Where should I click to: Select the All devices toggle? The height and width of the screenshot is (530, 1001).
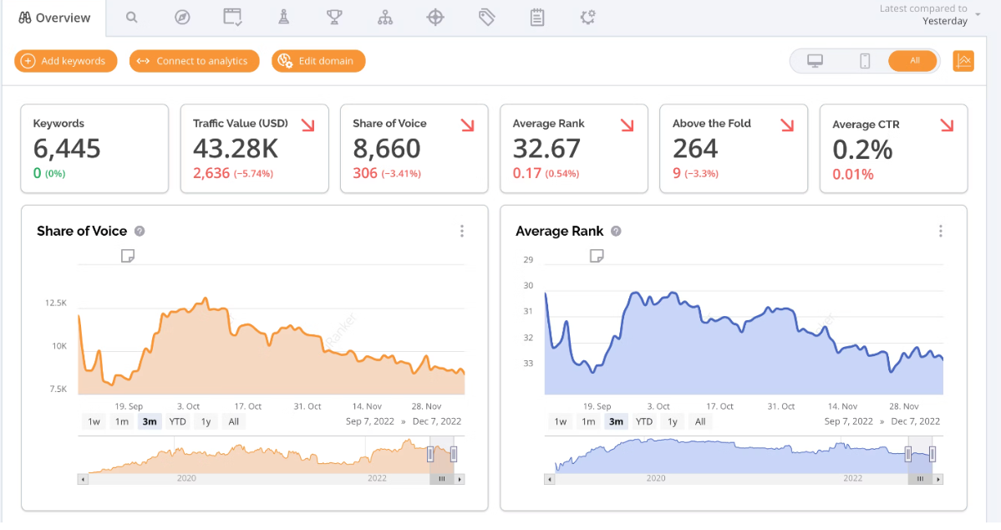[x=913, y=61]
